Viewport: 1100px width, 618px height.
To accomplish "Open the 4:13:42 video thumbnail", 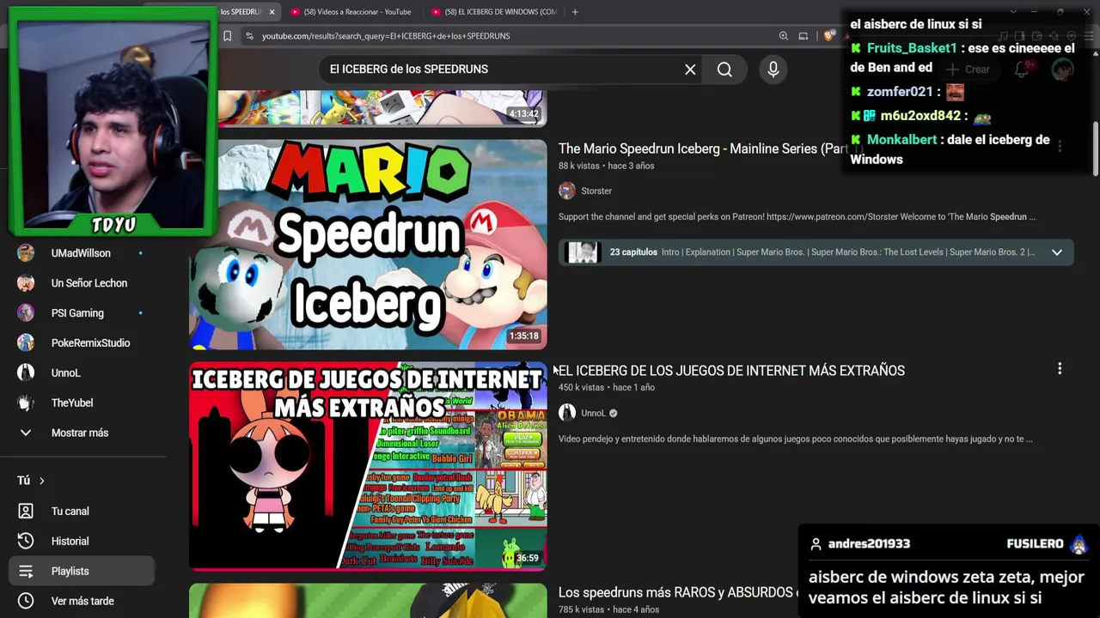I will [382, 108].
